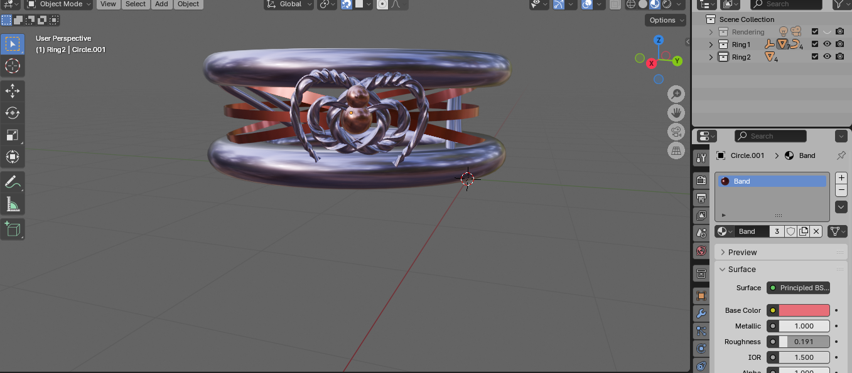Image resolution: width=852 pixels, height=373 pixels.
Task: Expand the Ring2 collection
Action: pyautogui.click(x=711, y=57)
